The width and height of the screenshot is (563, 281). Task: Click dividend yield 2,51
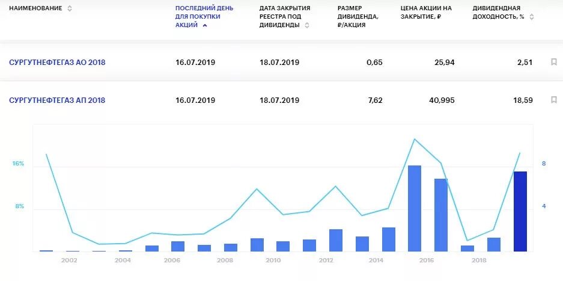525,63
